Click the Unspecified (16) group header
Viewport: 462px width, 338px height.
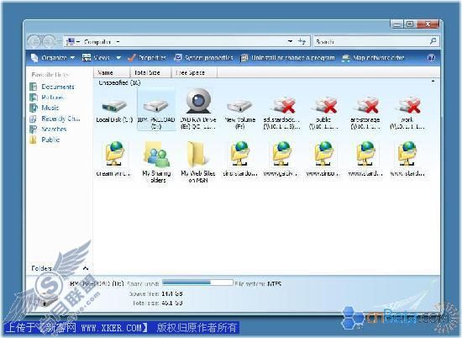point(119,83)
